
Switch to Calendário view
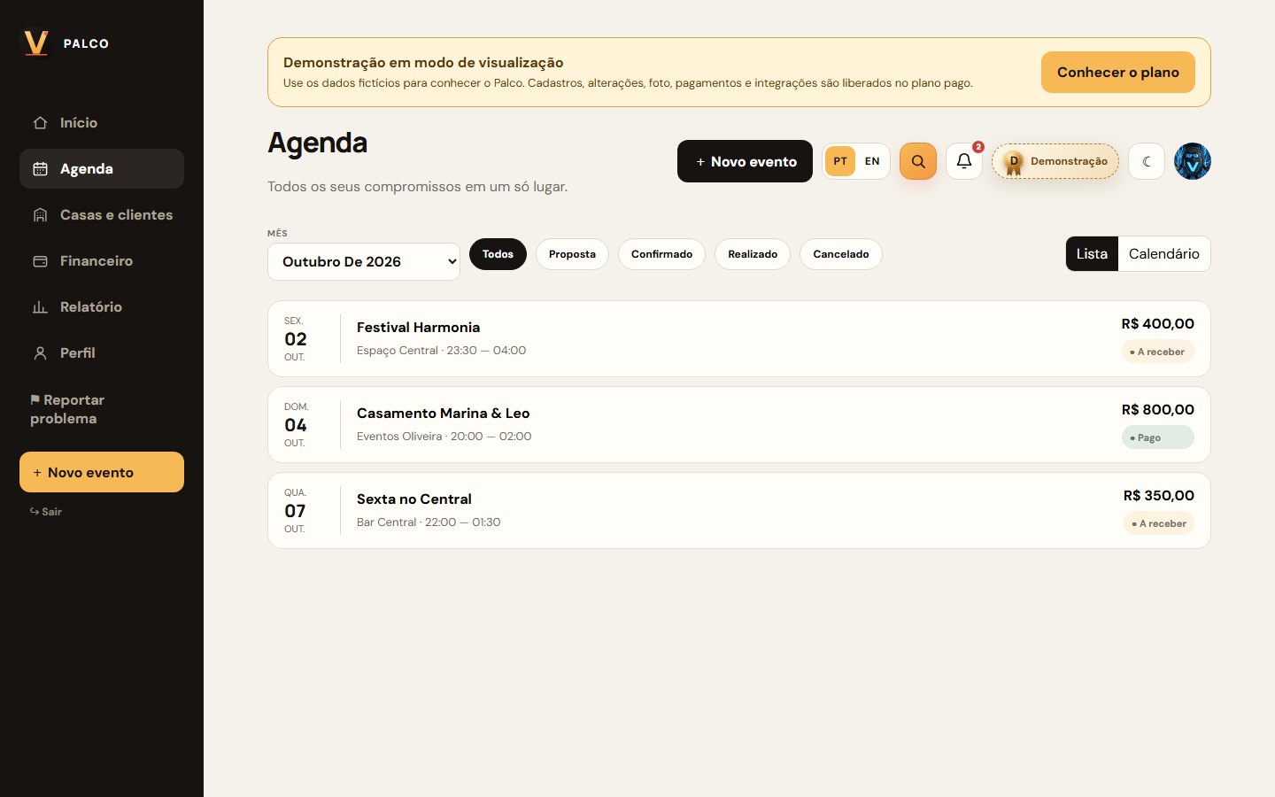pos(1164,253)
